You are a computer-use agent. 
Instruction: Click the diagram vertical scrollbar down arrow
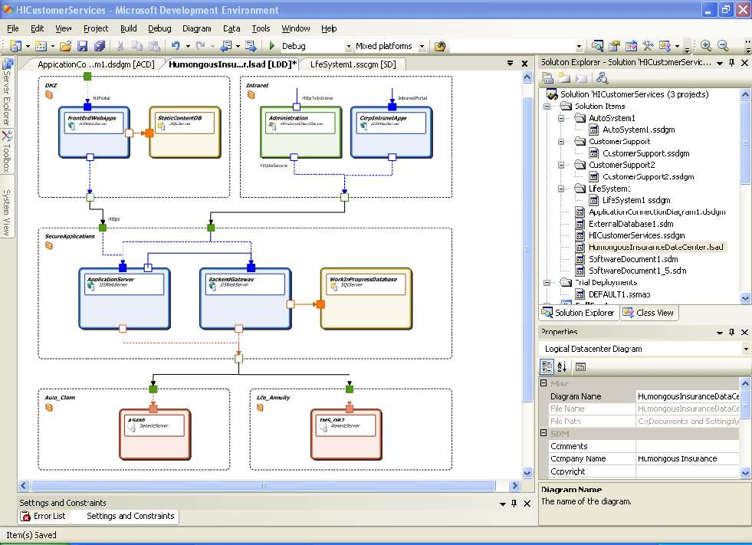click(x=527, y=472)
